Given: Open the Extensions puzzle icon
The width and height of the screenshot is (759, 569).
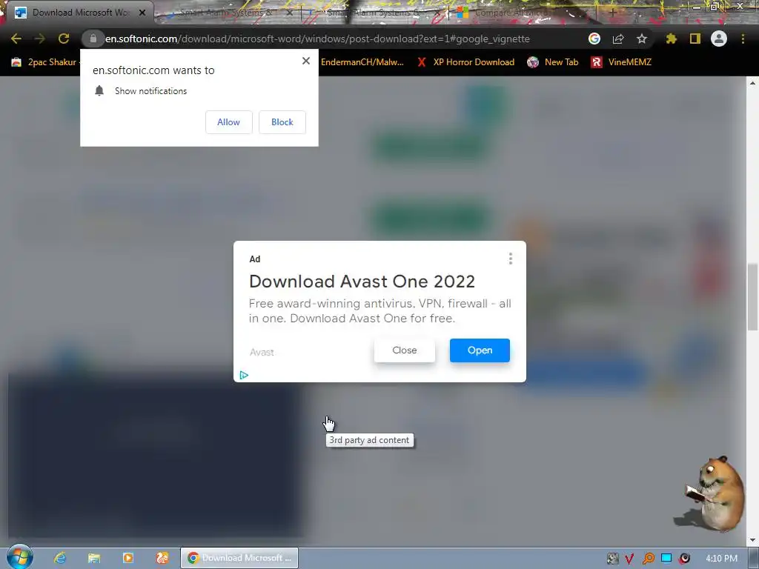Looking at the screenshot, I should (671, 39).
